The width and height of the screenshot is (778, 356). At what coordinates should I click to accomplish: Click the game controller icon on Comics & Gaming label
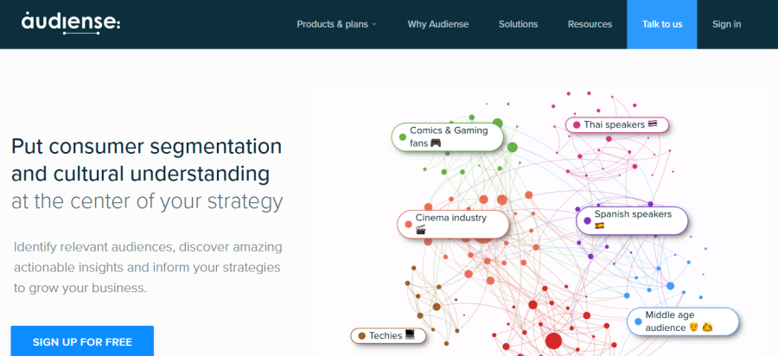436,143
